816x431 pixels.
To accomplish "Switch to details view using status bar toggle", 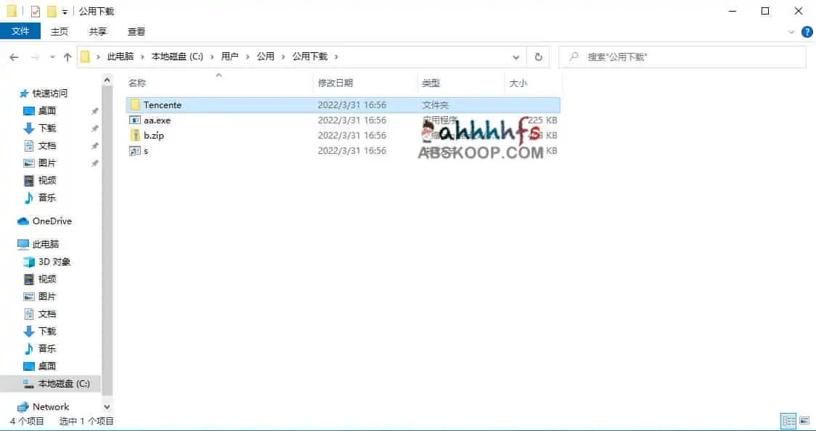I will pyautogui.click(x=788, y=421).
